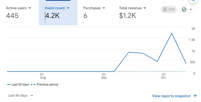Screen dimensions: 201x102
Task: Click the 01 Oct axis label
Action: [163, 76]
